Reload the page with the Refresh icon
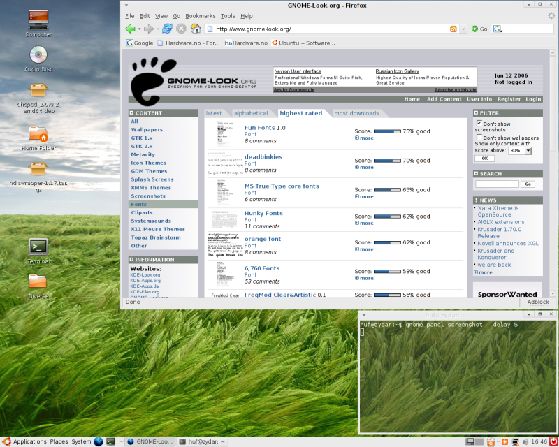Image resolution: width=559 pixels, height=447 pixels. (x=167, y=29)
